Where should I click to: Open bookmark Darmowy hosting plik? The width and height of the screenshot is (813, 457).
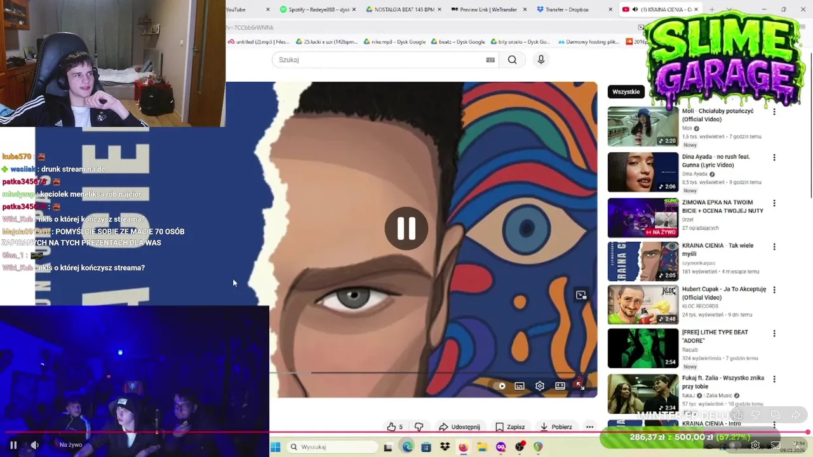pos(588,42)
